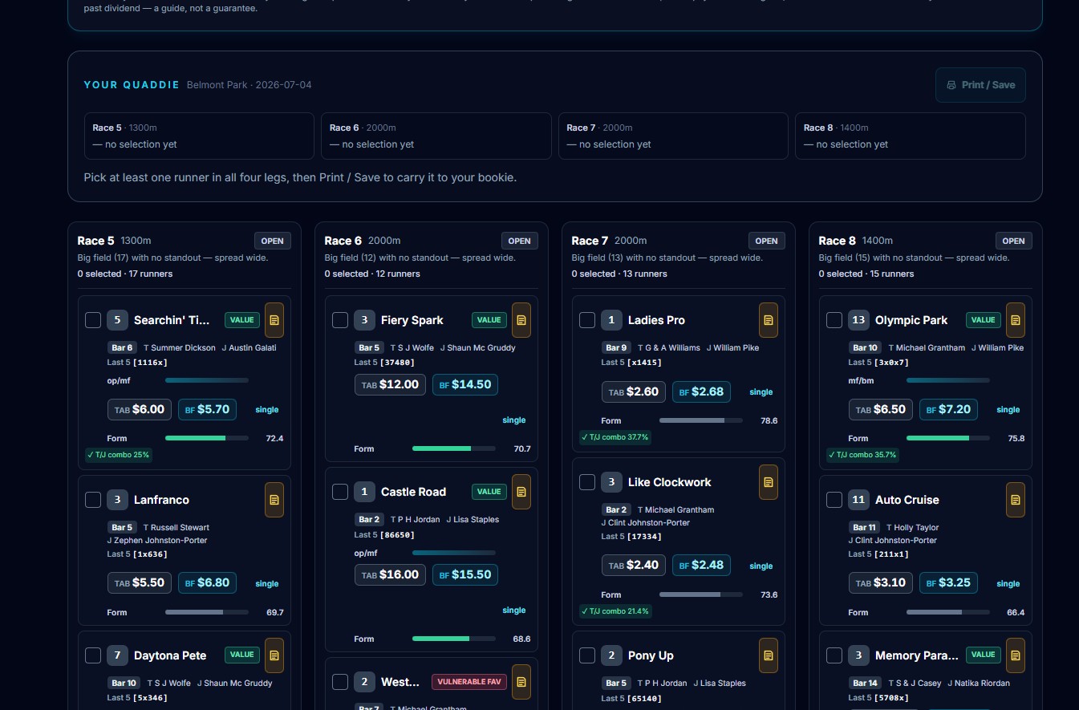Open the notes icon for Castle Road
The height and width of the screenshot is (710, 1079).
click(521, 492)
